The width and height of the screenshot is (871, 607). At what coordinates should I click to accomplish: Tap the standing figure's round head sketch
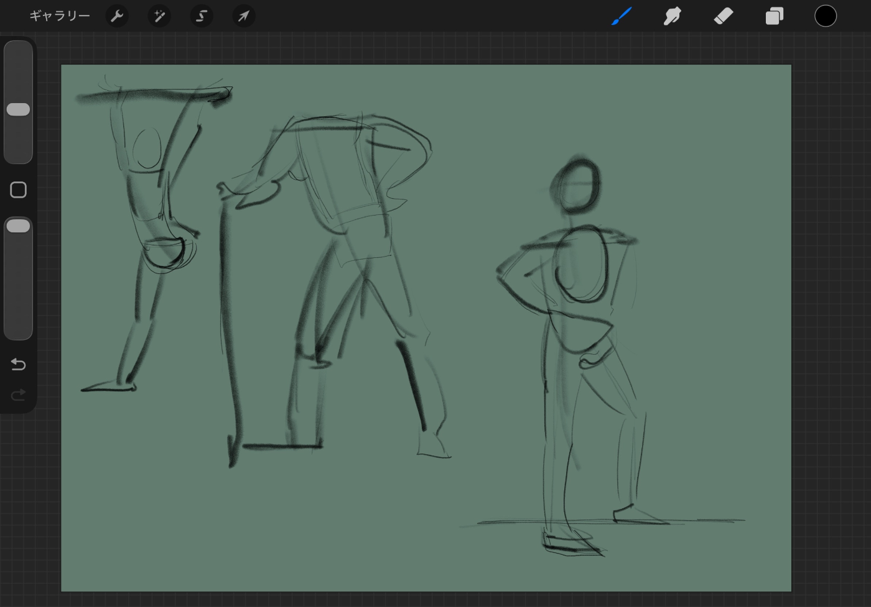[579, 186]
